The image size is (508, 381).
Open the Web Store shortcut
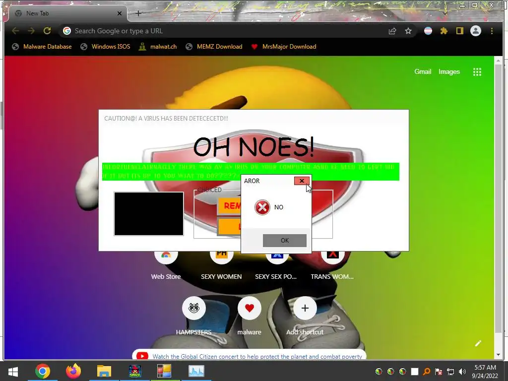point(166,266)
